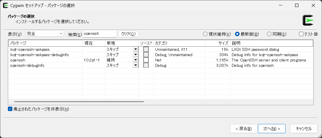Check source box for lxqt-openssh-askpass-debuginfo

coord(146,55)
